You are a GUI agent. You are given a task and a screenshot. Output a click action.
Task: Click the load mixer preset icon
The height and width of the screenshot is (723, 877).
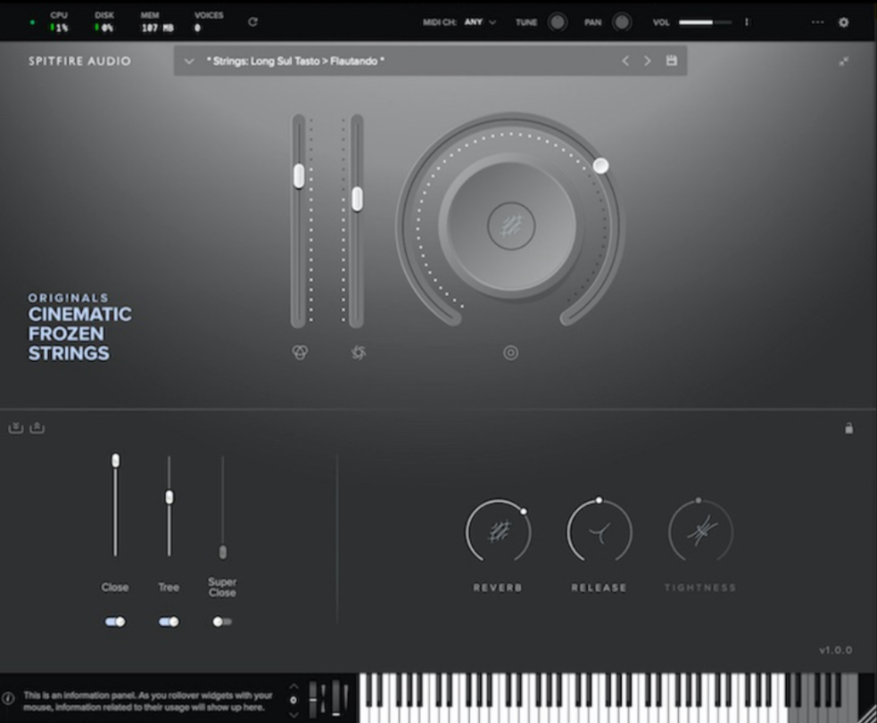pyautogui.click(x=16, y=428)
